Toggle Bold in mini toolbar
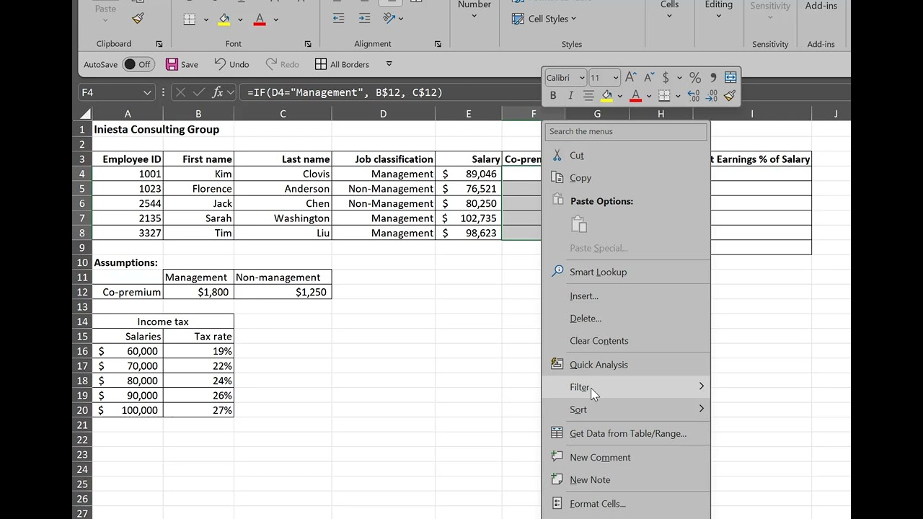The image size is (923, 519). click(553, 96)
